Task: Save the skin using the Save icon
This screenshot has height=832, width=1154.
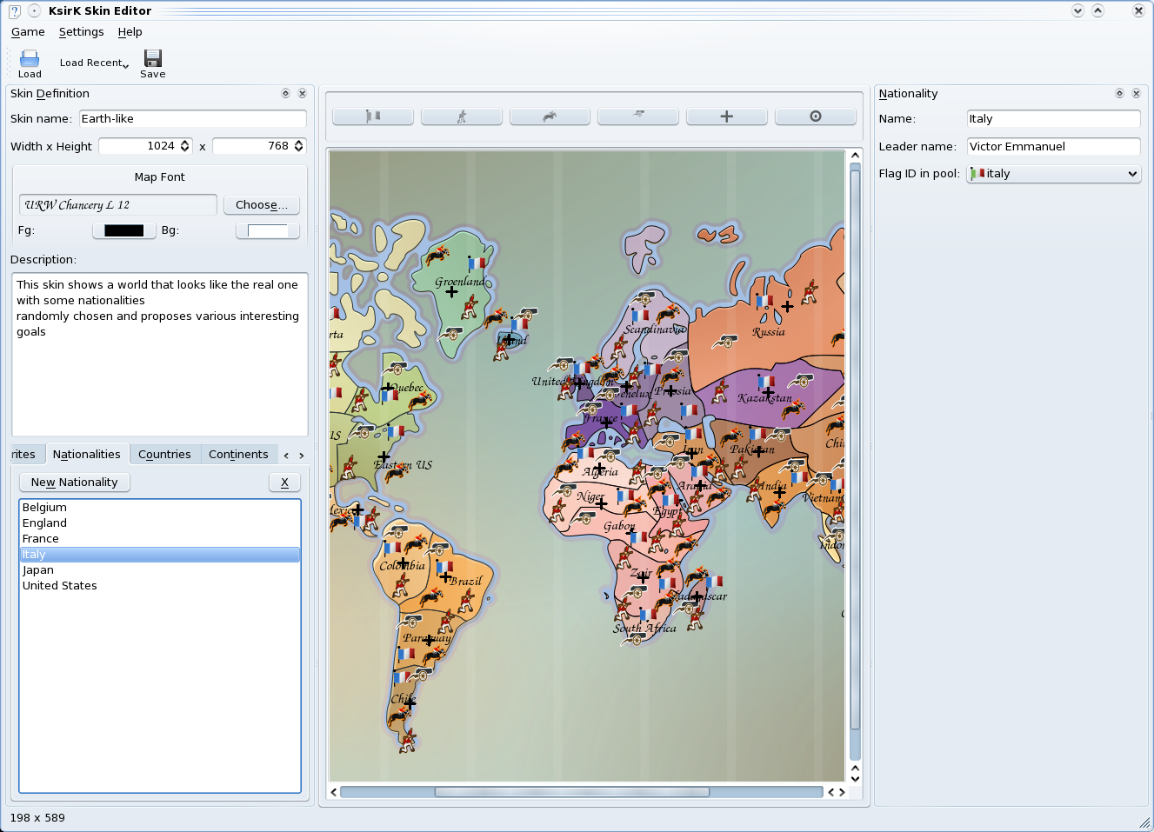Action: (152, 61)
